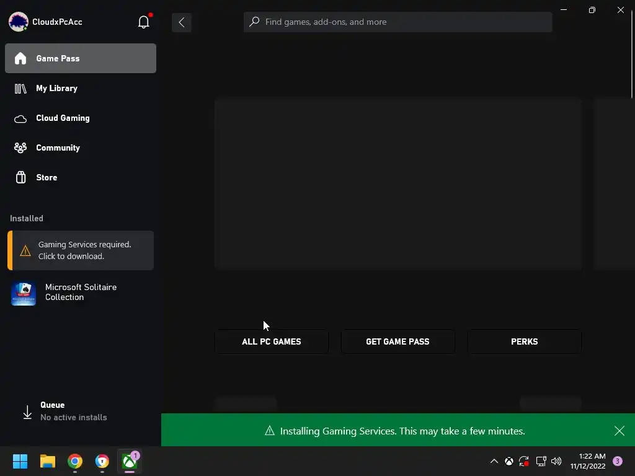The height and width of the screenshot is (476, 635).
Task: Open the Queue download icon
Action: click(x=27, y=412)
